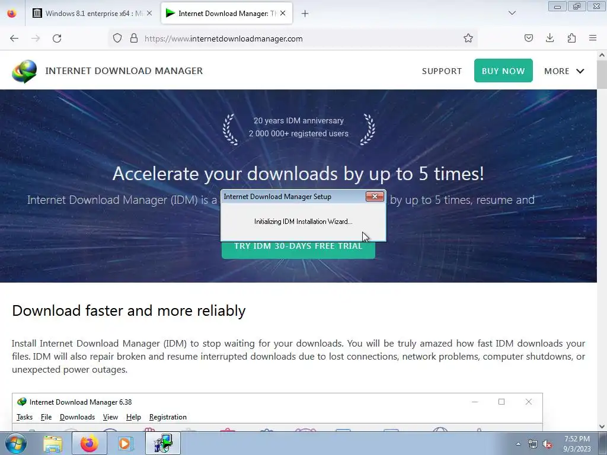Click the page scrollbar up arrow
Screen dimensions: 607x455
(602, 55)
